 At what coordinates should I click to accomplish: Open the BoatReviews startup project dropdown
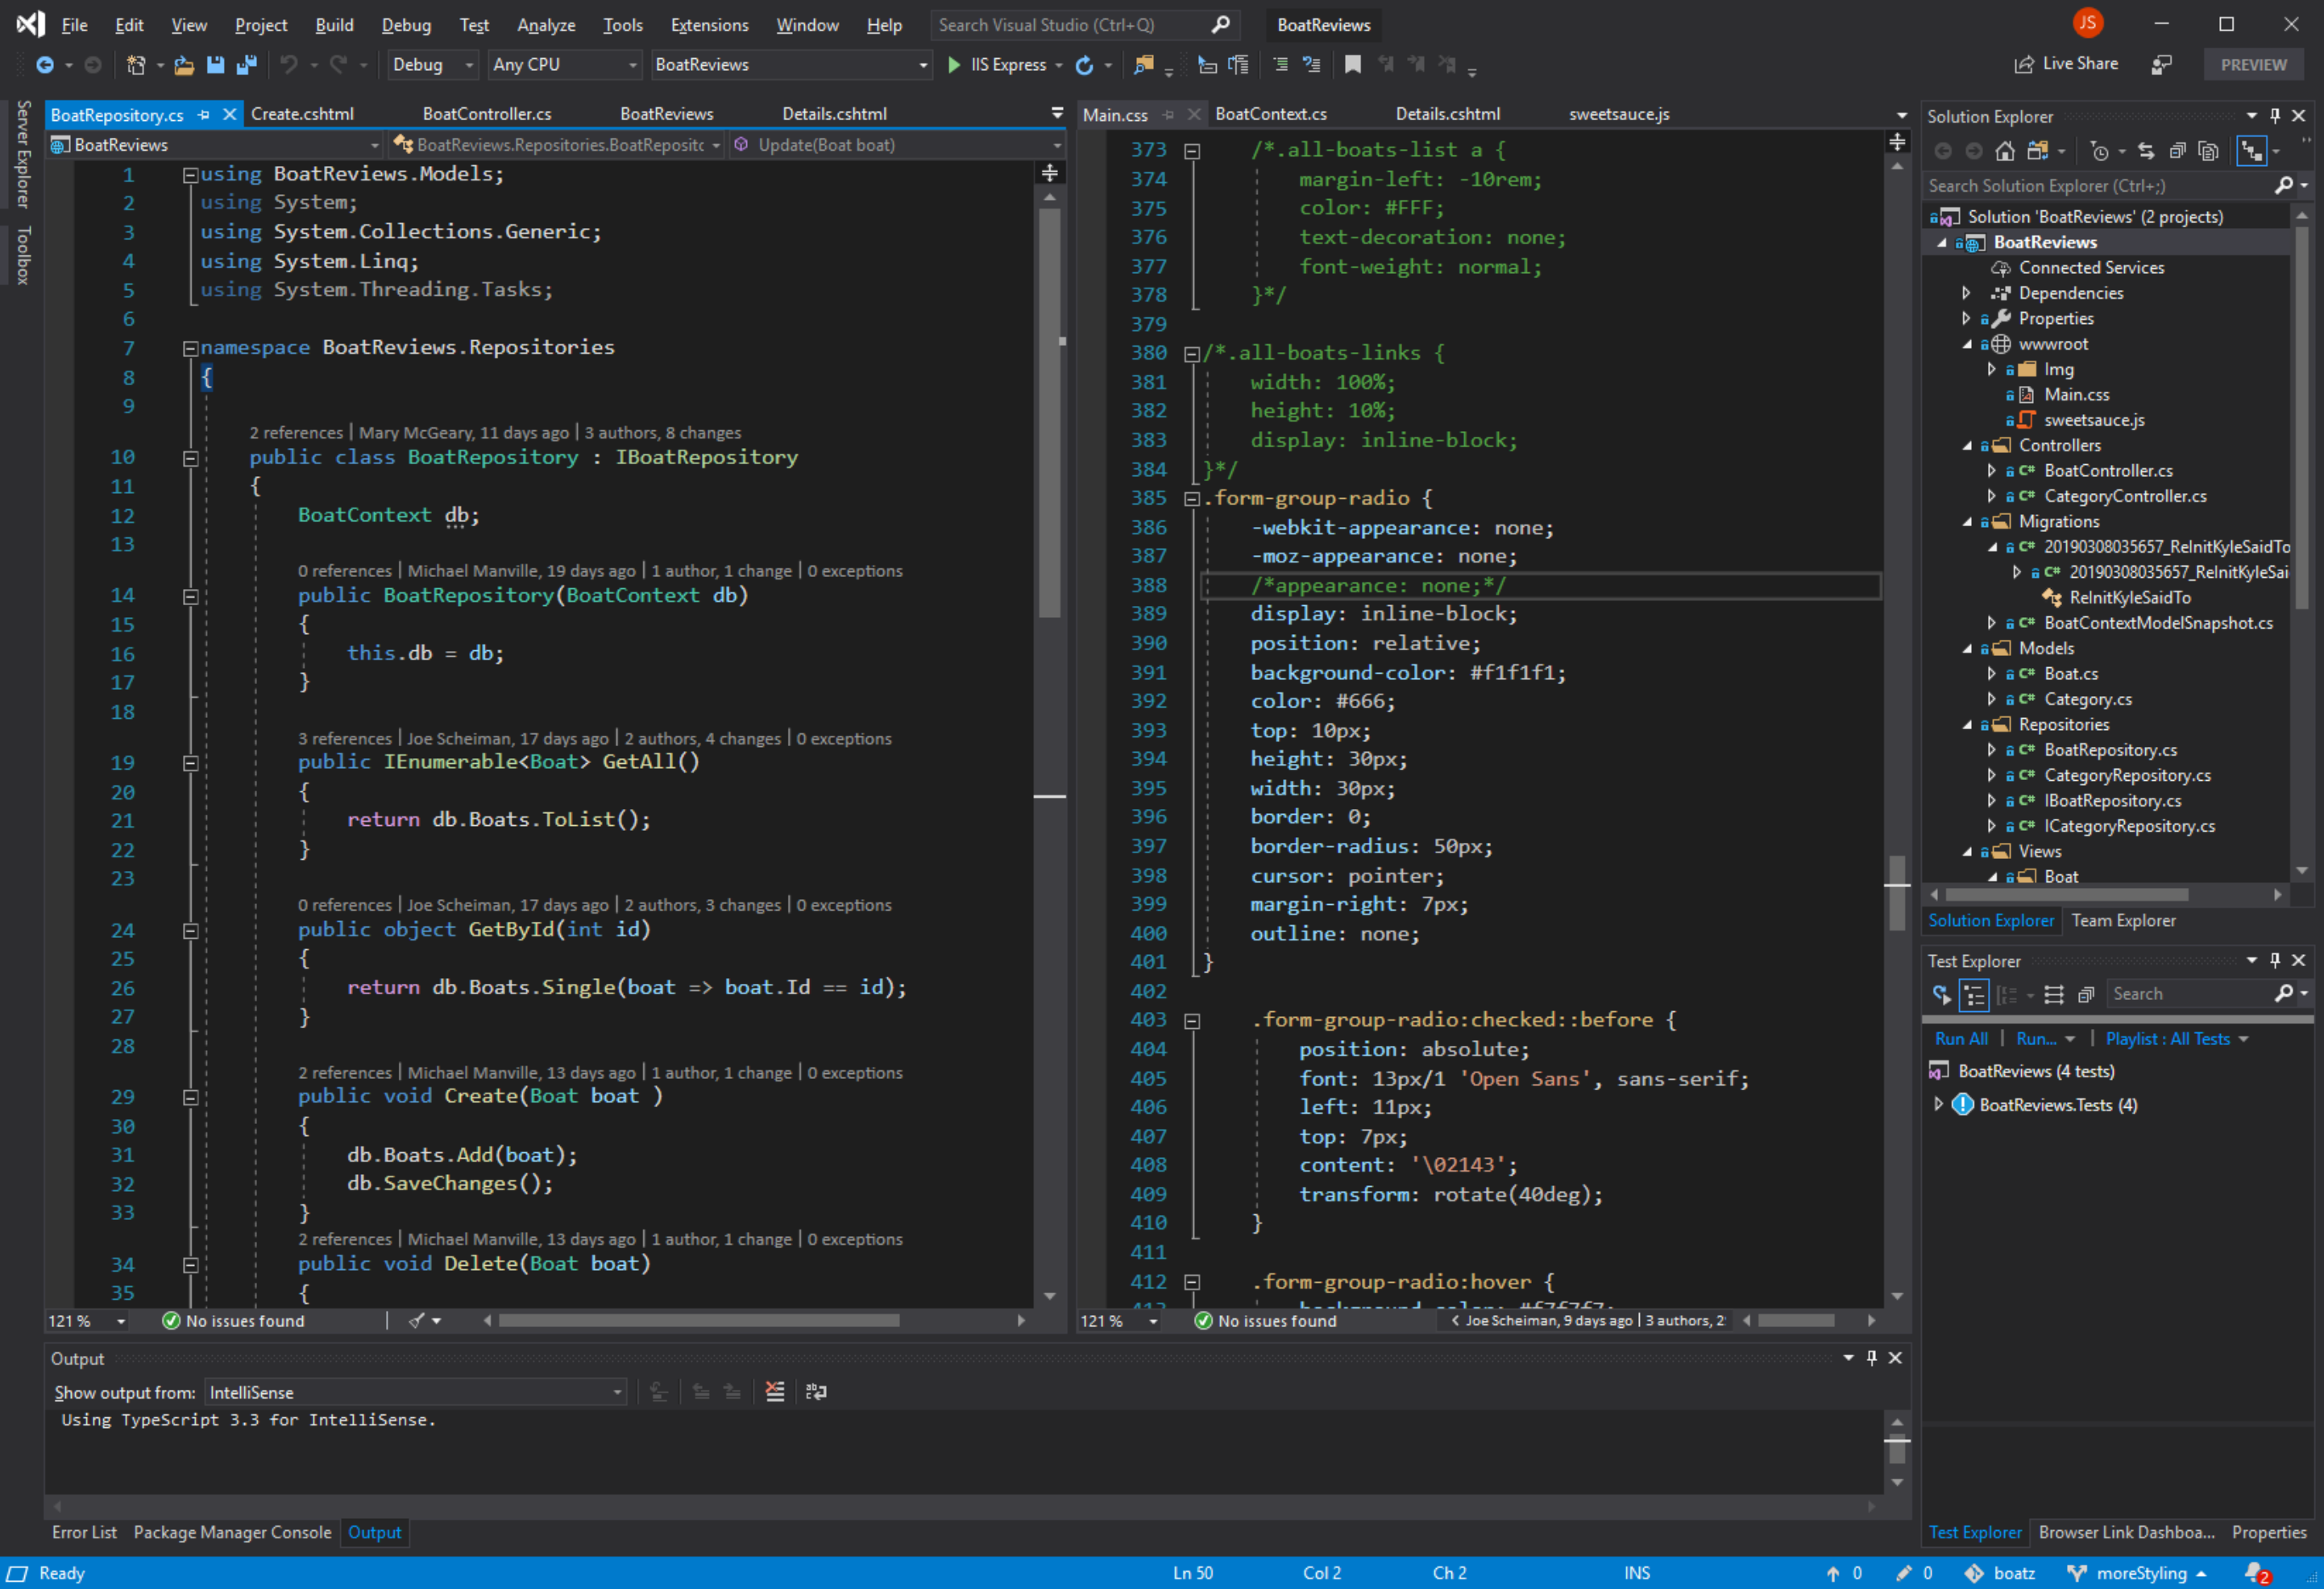point(791,65)
